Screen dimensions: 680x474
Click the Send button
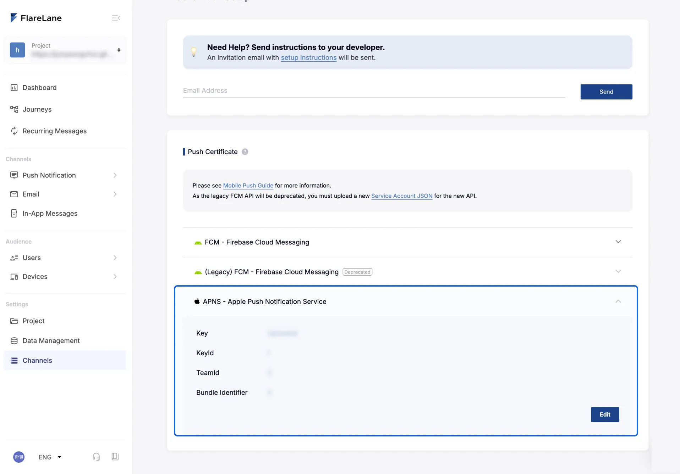606,92
